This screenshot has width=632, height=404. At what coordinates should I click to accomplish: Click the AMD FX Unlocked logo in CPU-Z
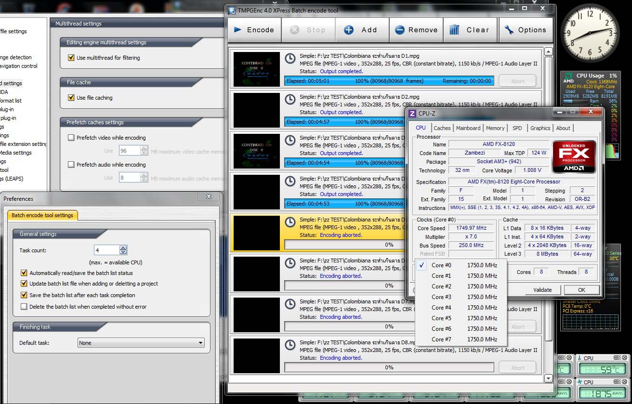point(574,156)
